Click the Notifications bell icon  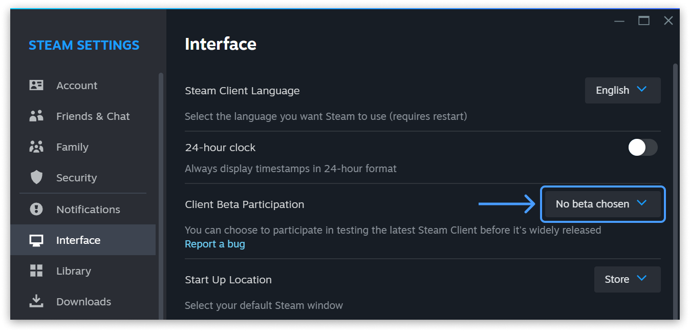click(36, 209)
